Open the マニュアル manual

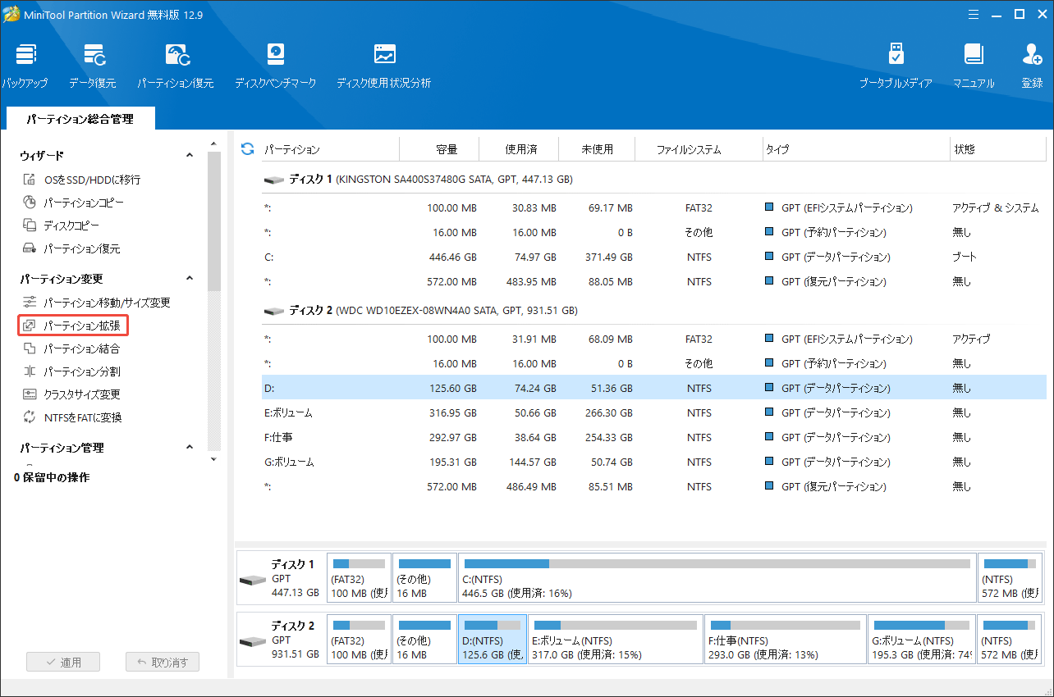[974, 66]
